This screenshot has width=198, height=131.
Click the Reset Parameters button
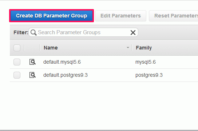click(174, 16)
